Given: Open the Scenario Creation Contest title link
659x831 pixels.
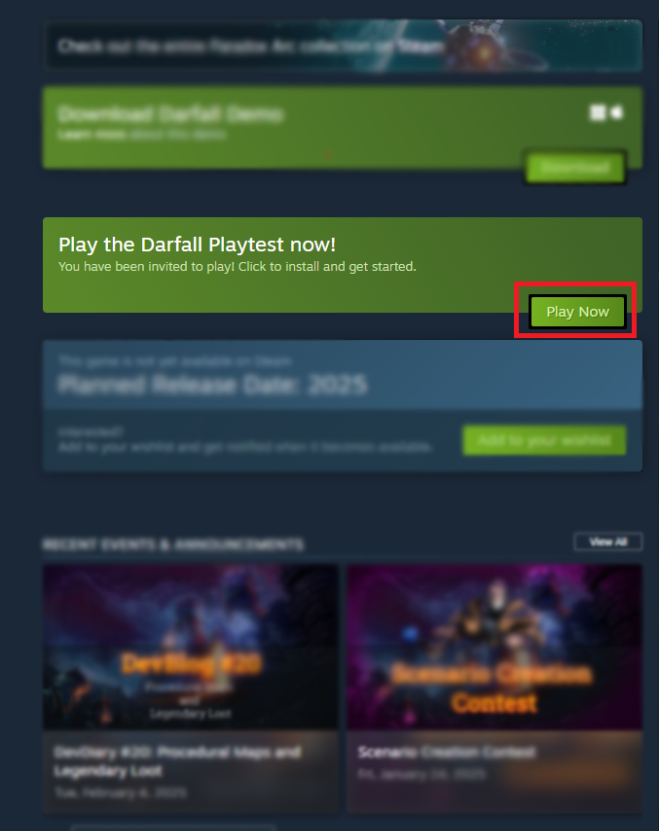Looking at the screenshot, I should point(447,752).
